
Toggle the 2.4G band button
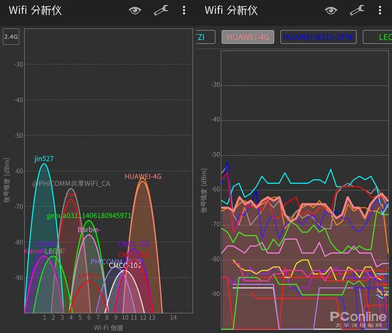click(11, 37)
